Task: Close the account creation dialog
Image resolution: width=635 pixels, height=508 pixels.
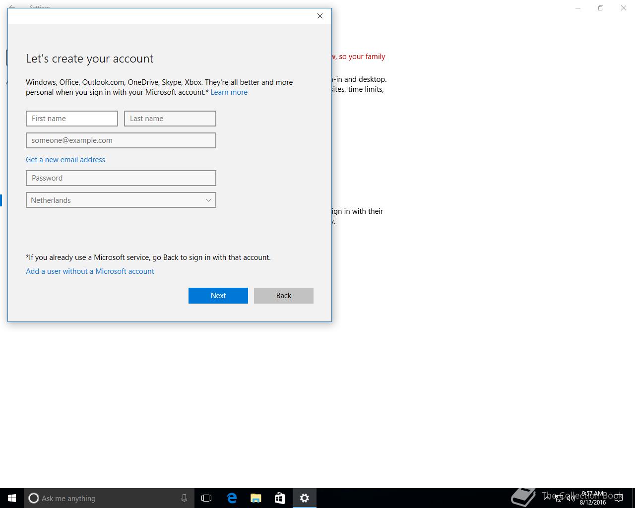Action: tap(320, 16)
